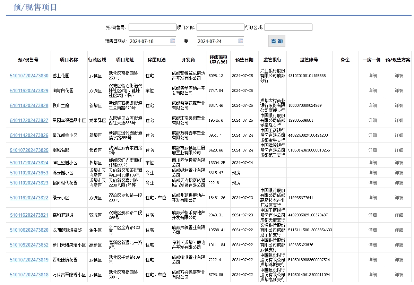Select address 武侯区南桥四路253号
414x285 pixels.
coord(123,76)
